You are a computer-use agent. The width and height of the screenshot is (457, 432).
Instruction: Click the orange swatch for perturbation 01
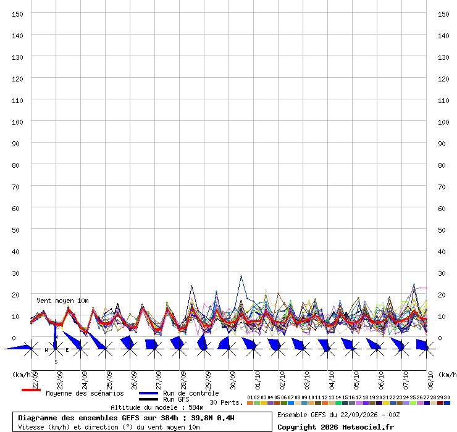[x=250, y=403]
